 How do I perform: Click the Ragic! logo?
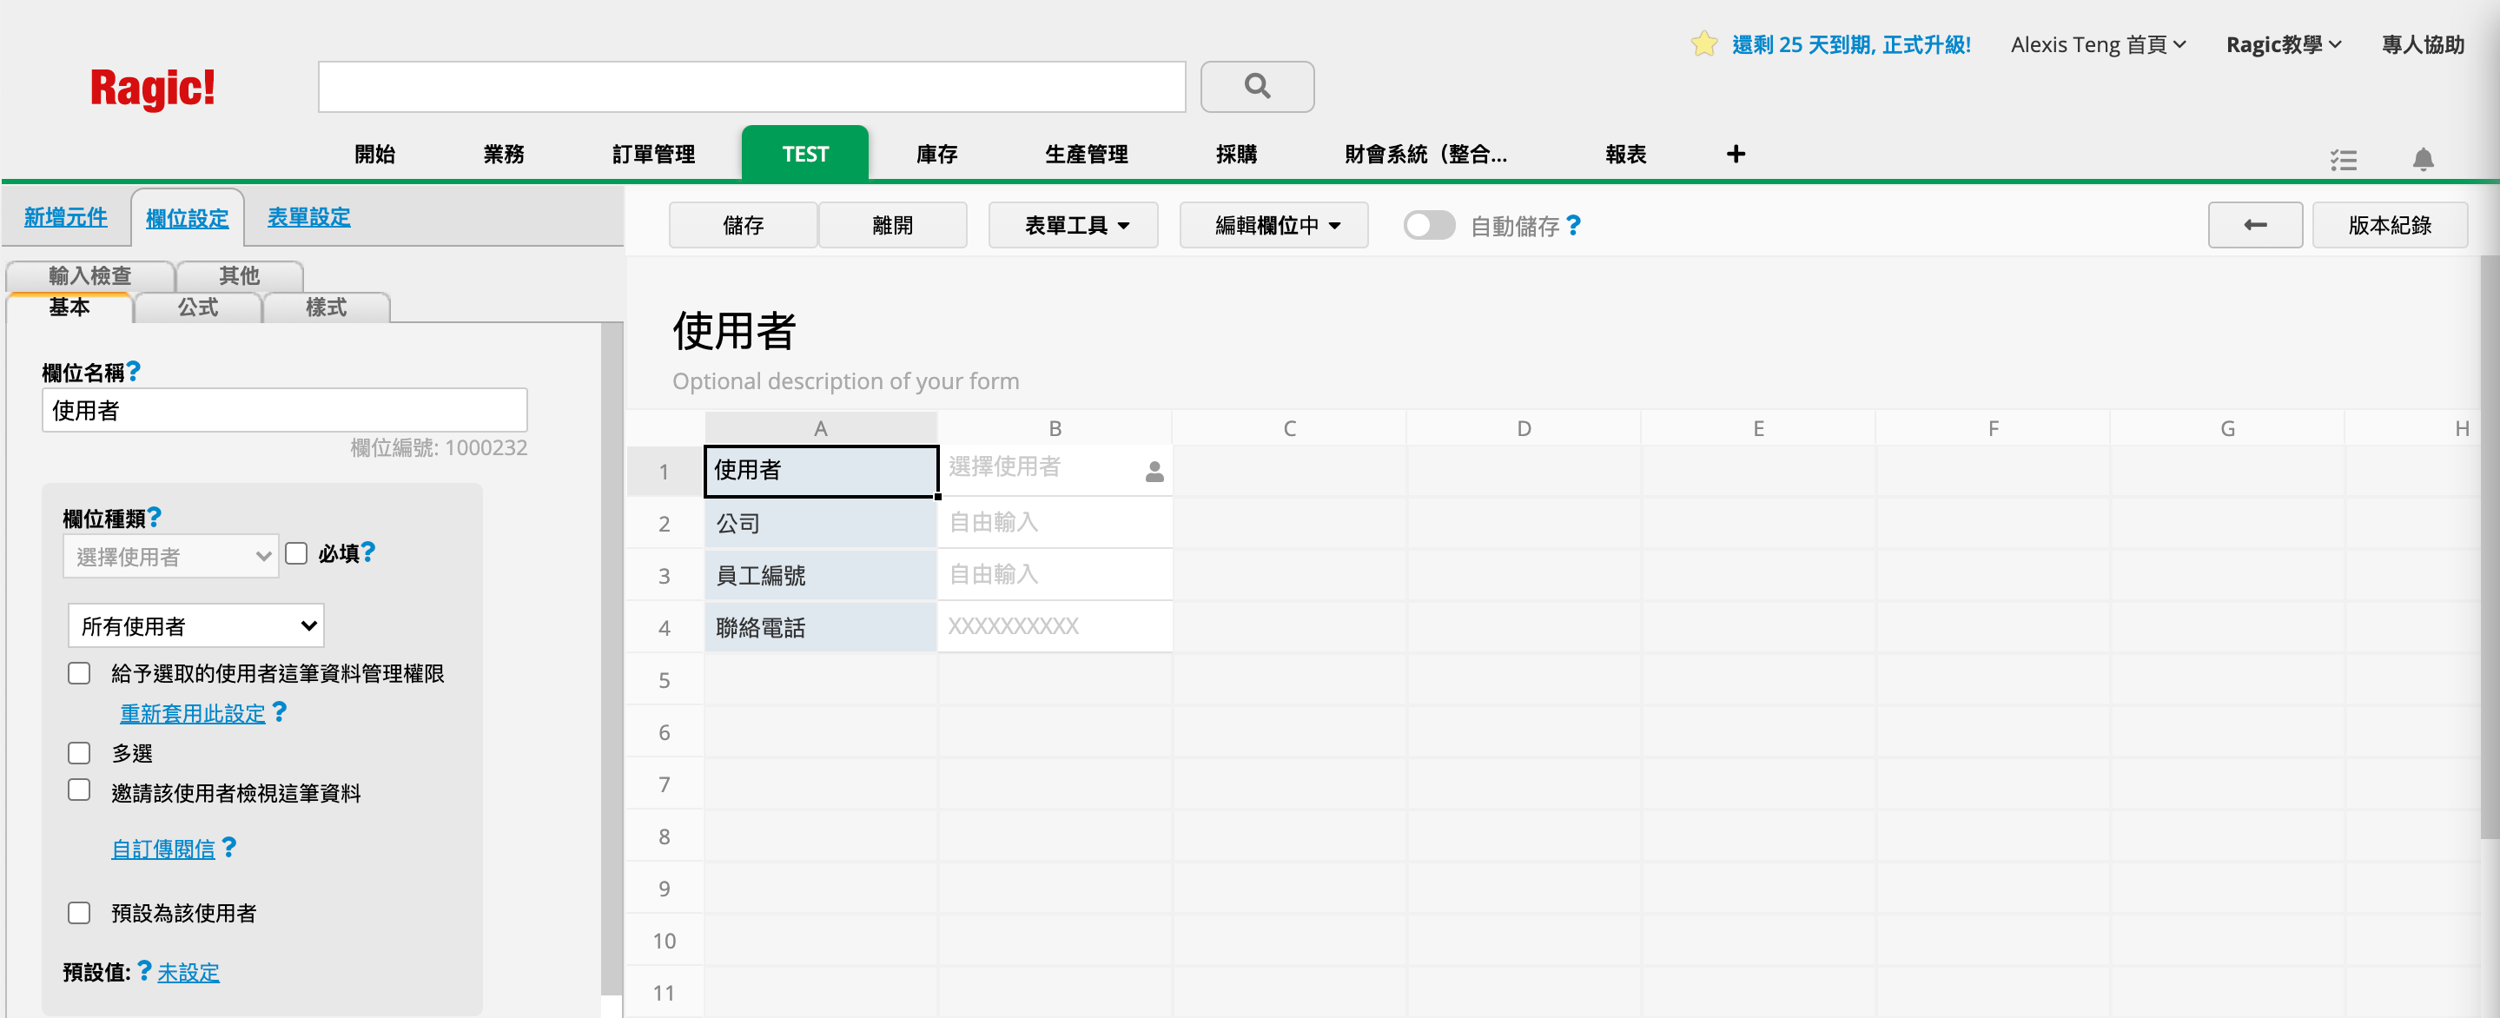coord(152,89)
